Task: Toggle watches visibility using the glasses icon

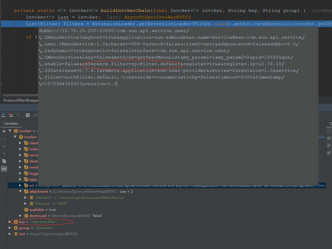Action: [x=4, y=169]
